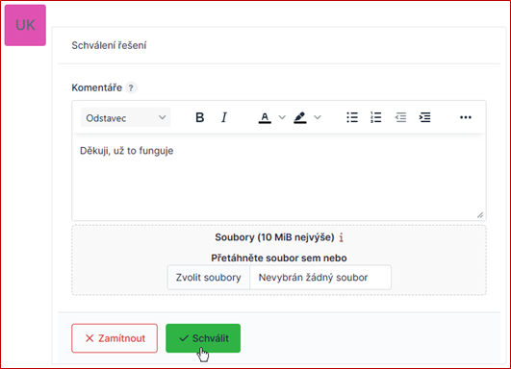The height and width of the screenshot is (369, 511).
Task: Increase indent of the paragraph
Action: [424, 117]
